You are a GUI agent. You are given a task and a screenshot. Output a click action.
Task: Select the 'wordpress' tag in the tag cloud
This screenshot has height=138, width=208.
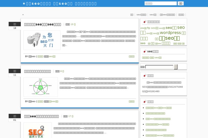[170, 33]
